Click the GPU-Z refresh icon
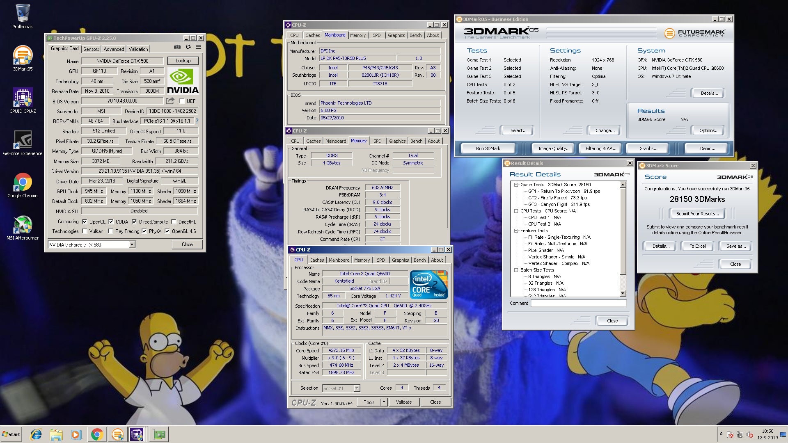The image size is (788, 443). tap(188, 47)
